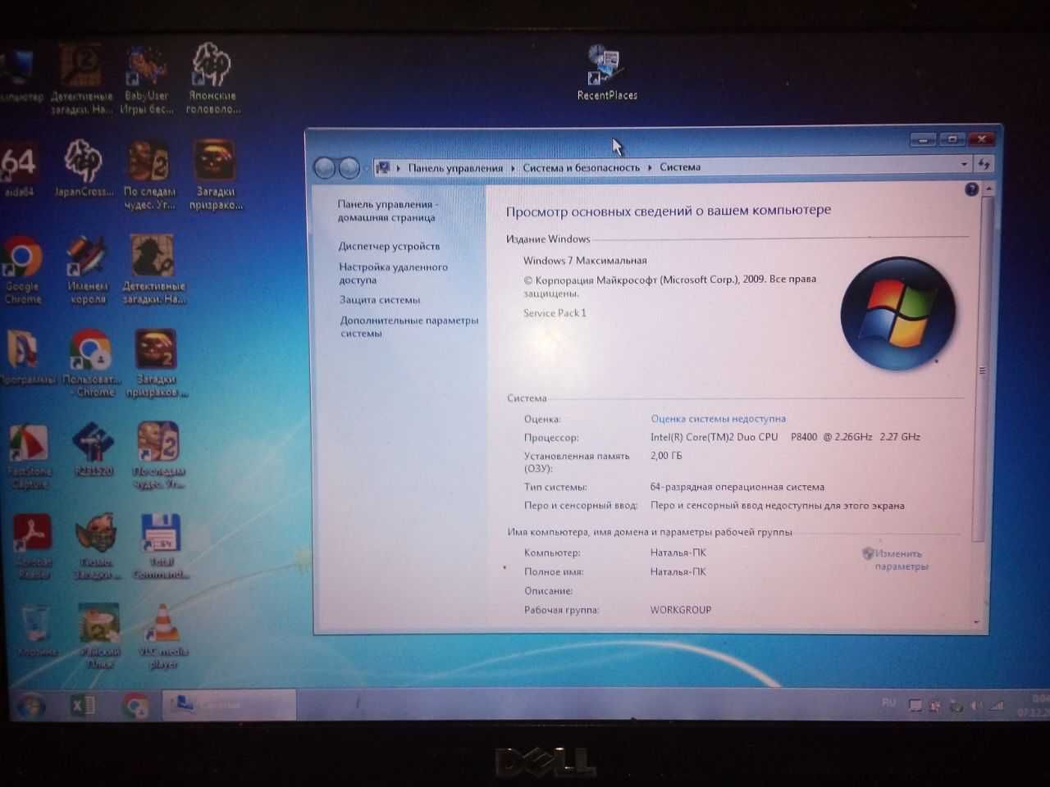The image size is (1050, 787).
Task: Open the R231520 desktop icon
Action: pyautogui.click(x=94, y=449)
